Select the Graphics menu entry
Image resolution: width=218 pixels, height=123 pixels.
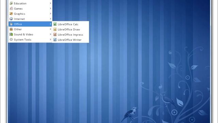pyautogui.click(x=30, y=14)
